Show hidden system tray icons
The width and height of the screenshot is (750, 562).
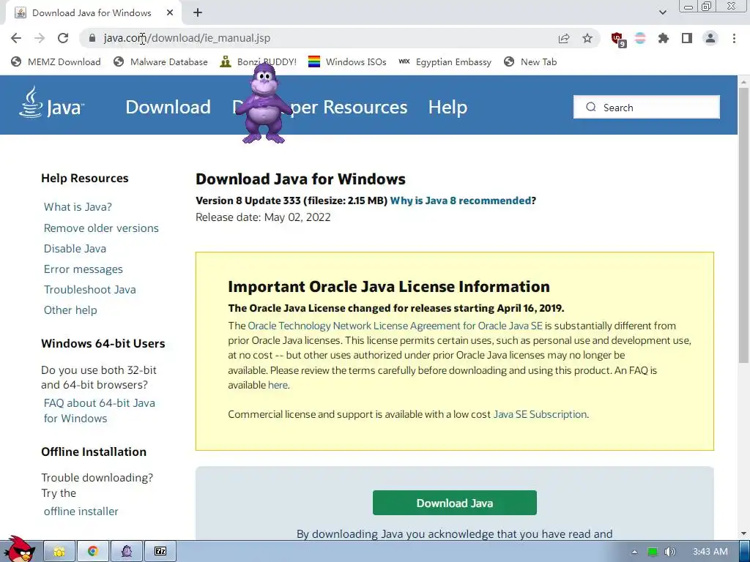634,552
